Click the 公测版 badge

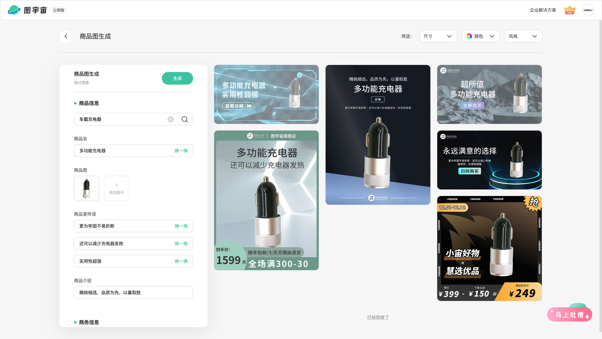click(59, 10)
